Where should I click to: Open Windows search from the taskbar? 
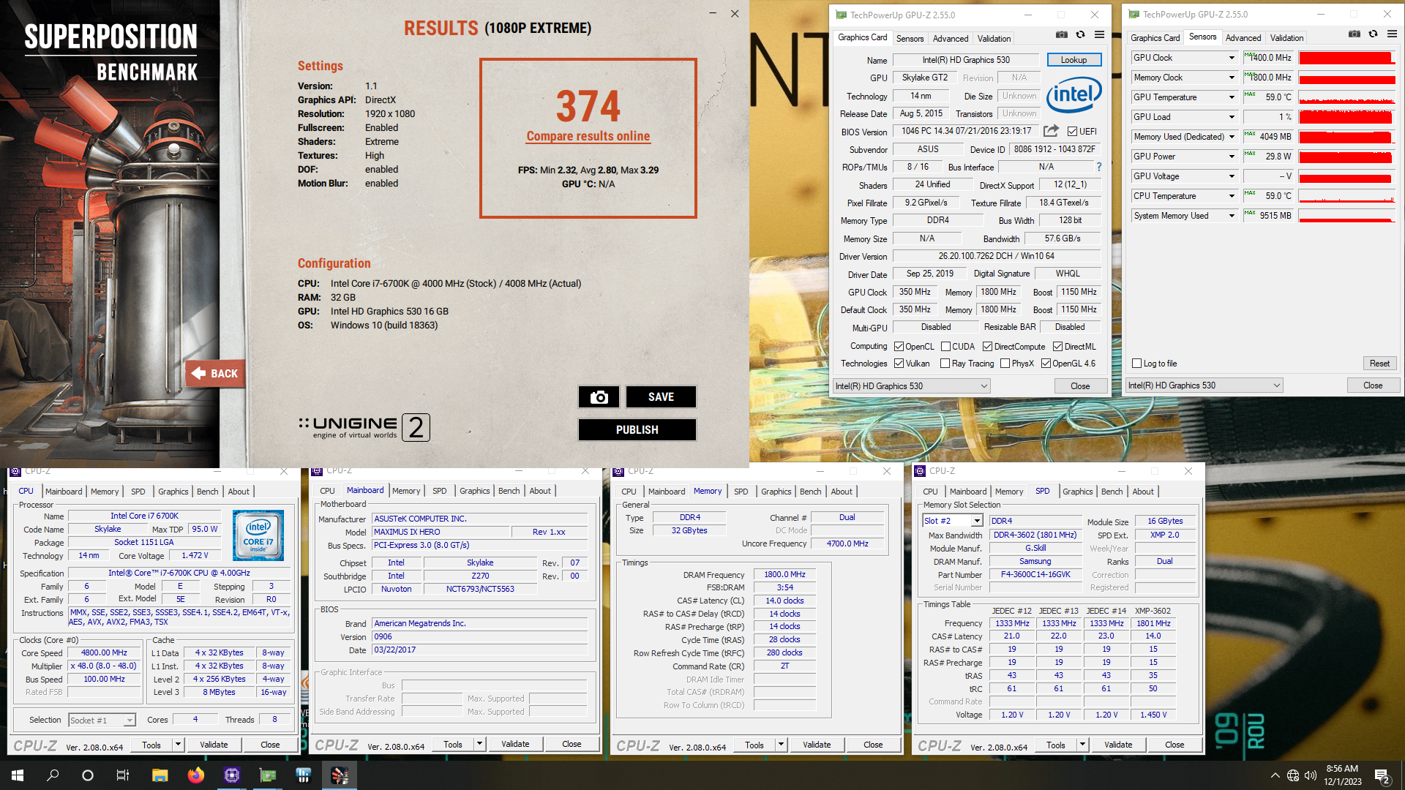tap(53, 775)
